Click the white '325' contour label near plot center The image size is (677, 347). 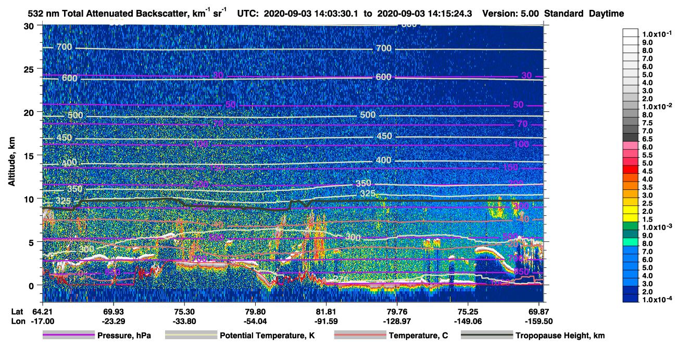coord(368,194)
